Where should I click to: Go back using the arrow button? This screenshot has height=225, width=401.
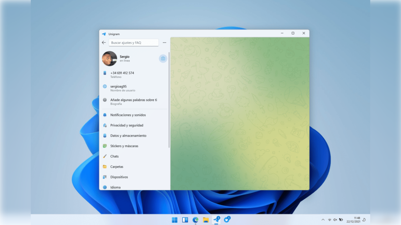tap(104, 42)
